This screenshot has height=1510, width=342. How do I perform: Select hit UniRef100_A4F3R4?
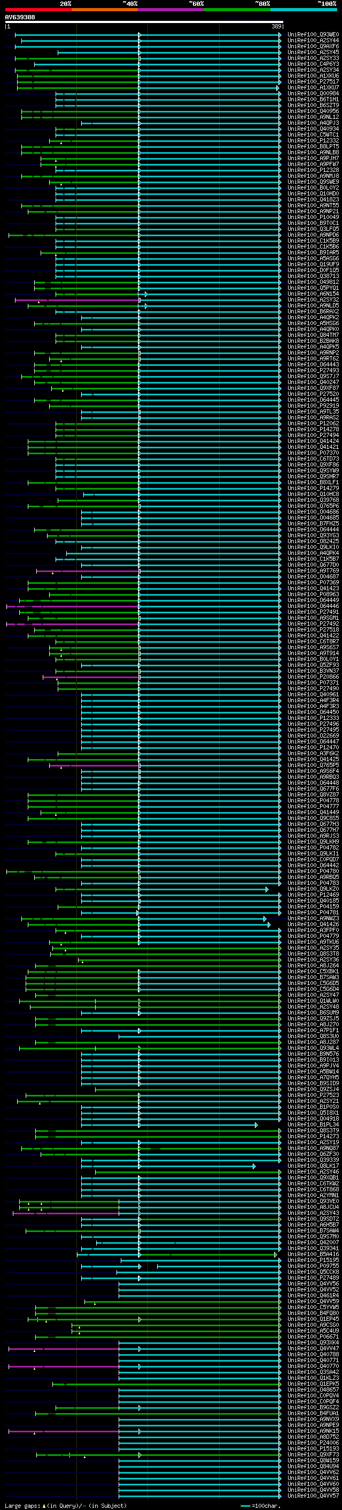(313, 701)
